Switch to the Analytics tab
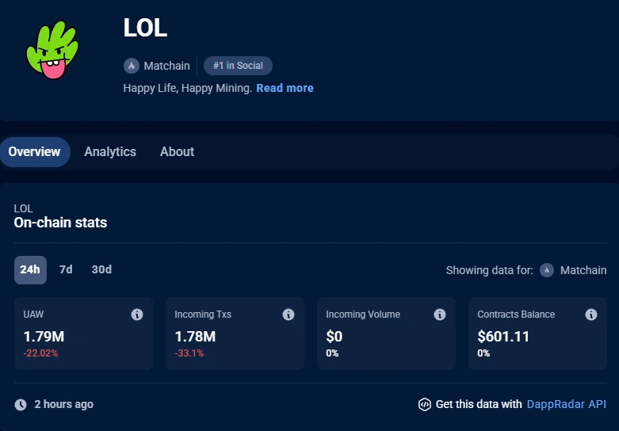 click(110, 152)
